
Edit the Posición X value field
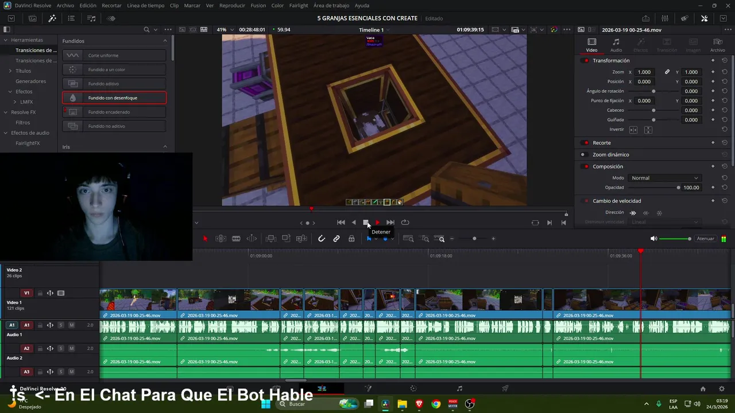pyautogui.click(x=644, y=81)
